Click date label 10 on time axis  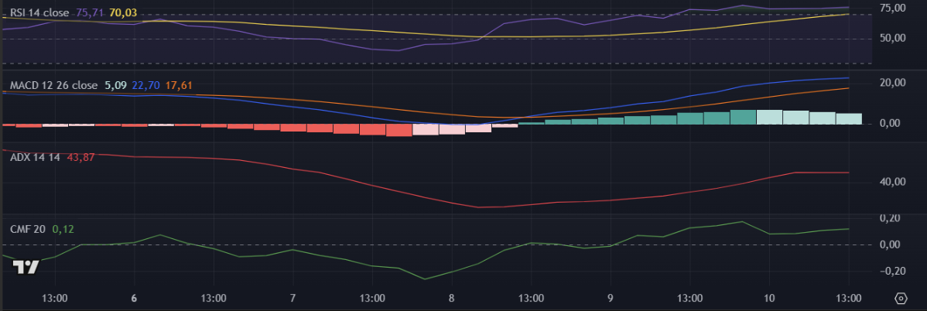coord(768,298)
